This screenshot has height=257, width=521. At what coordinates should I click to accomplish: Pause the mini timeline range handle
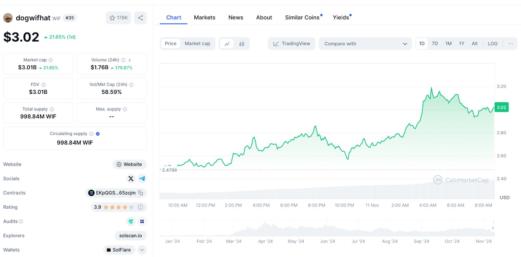(x=493, y=228)
